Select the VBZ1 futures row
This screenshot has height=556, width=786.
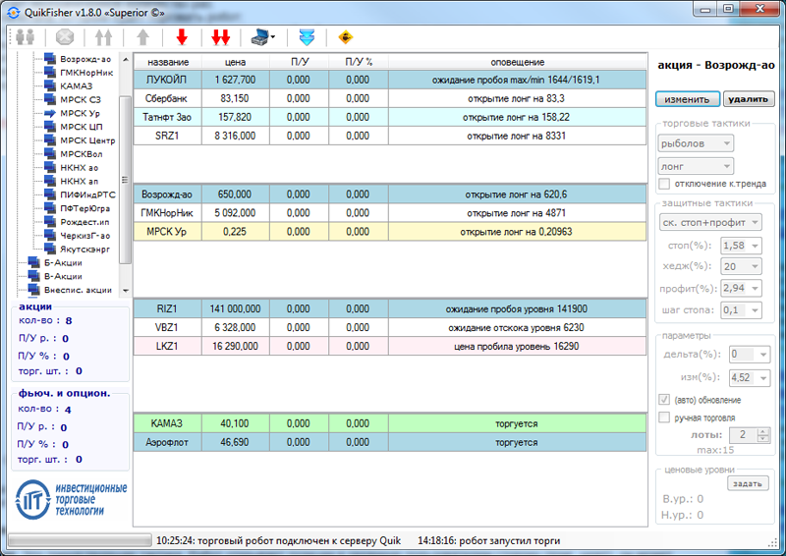click(x=390, y=327)
